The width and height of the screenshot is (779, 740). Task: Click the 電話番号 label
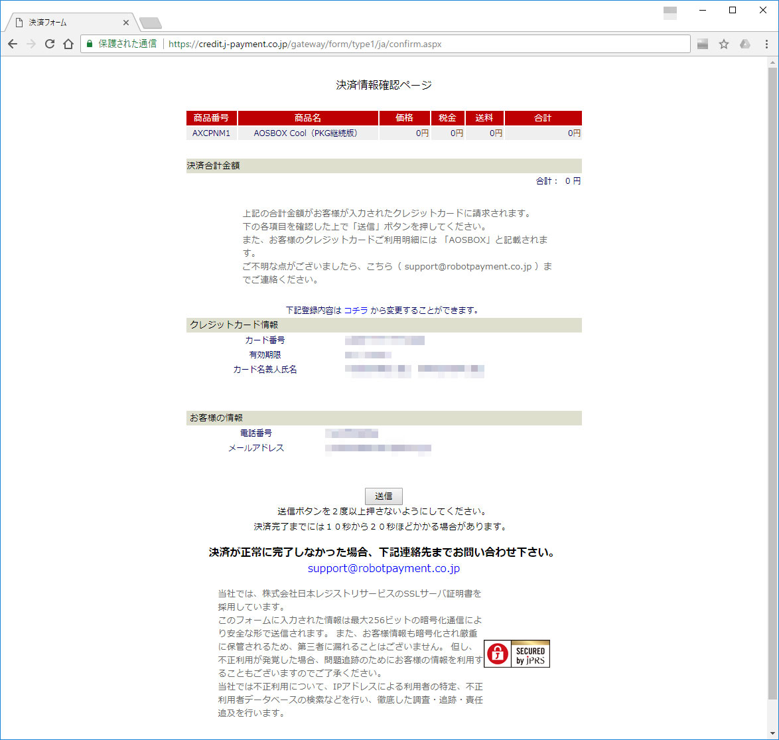click(x=256, y=433)
